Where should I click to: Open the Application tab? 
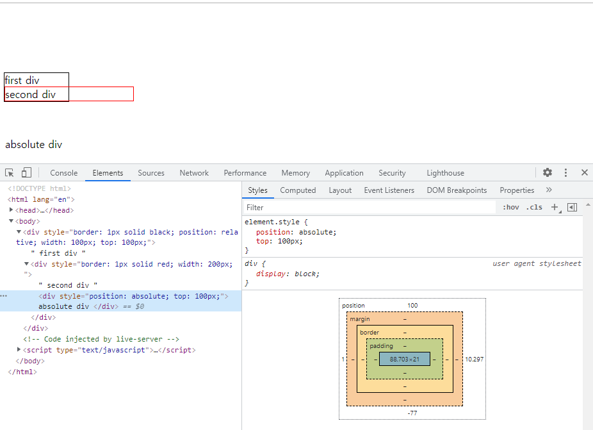(x=344, y=173)
